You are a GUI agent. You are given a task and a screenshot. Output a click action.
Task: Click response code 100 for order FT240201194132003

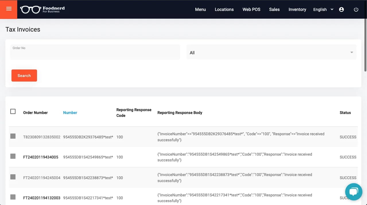click(x=120, y=198)
